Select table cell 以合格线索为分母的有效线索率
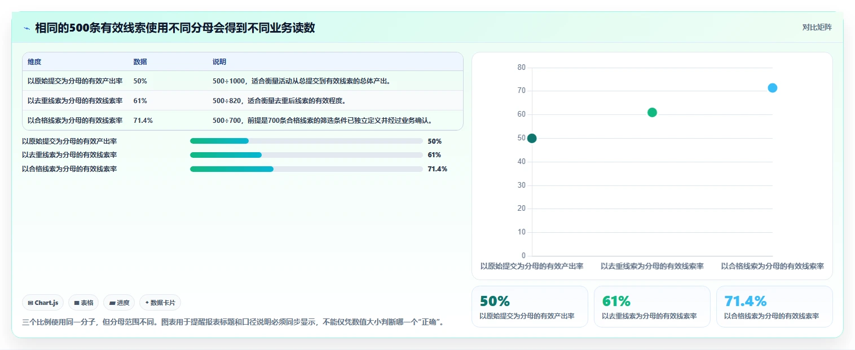The width and height of the screenshot is (855, 350). point(75,120)
